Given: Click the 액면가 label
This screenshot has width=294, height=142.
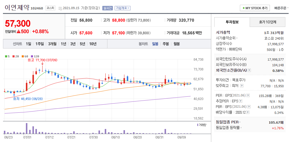Looking at the screenshot, I should [x=221, y=49].
